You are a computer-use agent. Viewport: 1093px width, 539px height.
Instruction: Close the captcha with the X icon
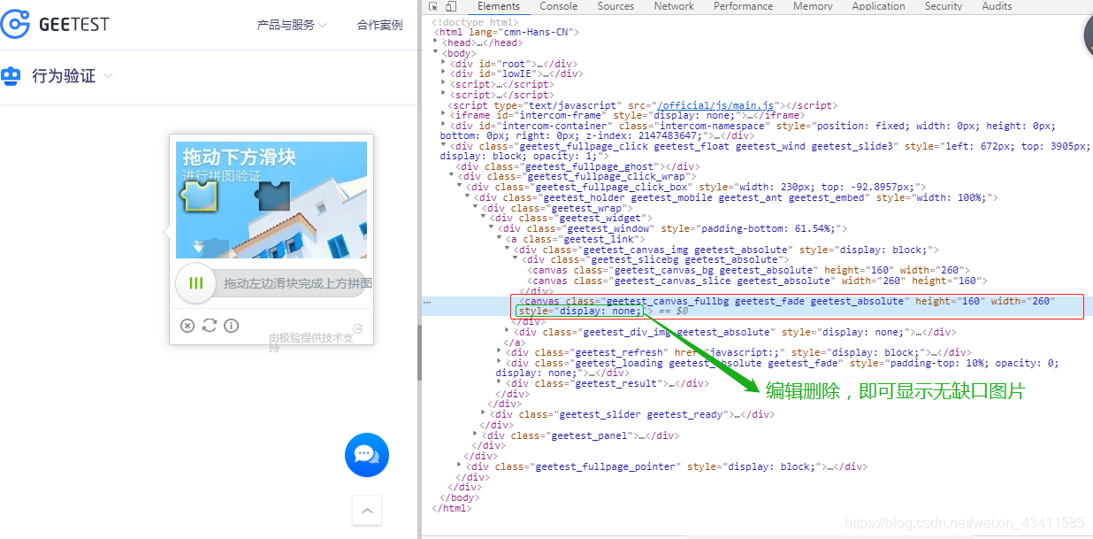point(187,326)
